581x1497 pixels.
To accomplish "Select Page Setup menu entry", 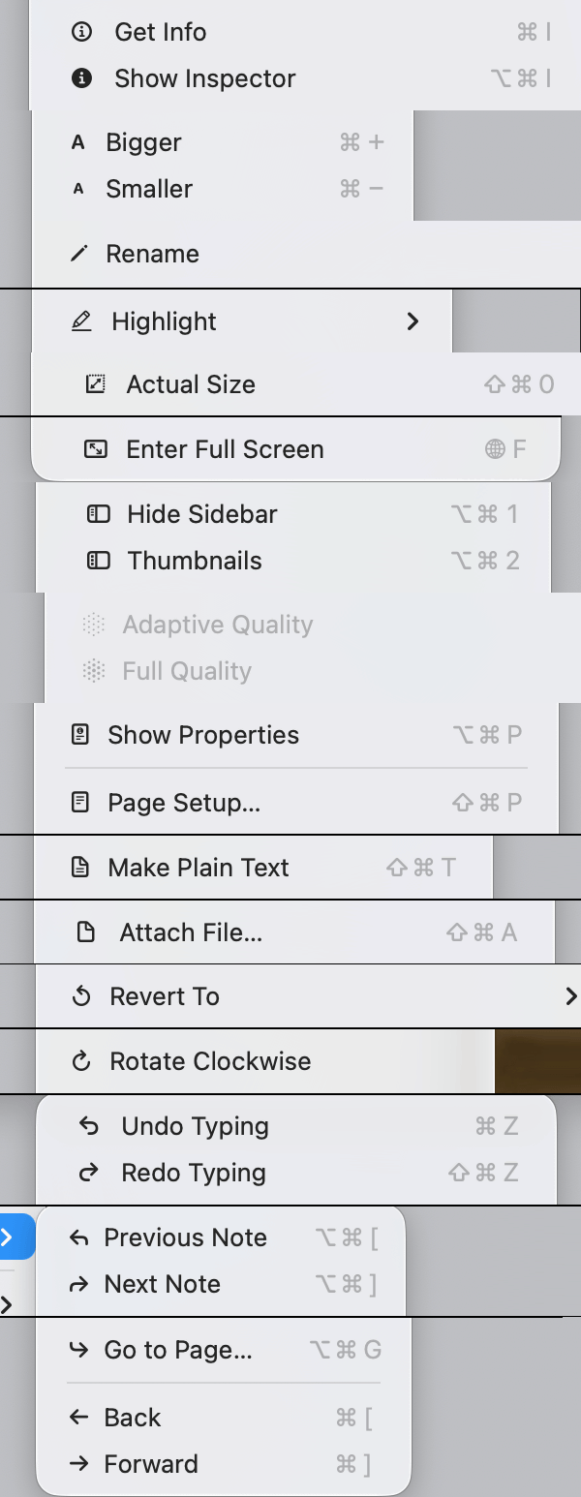I will pyautogui.click(x=184, y=803).
